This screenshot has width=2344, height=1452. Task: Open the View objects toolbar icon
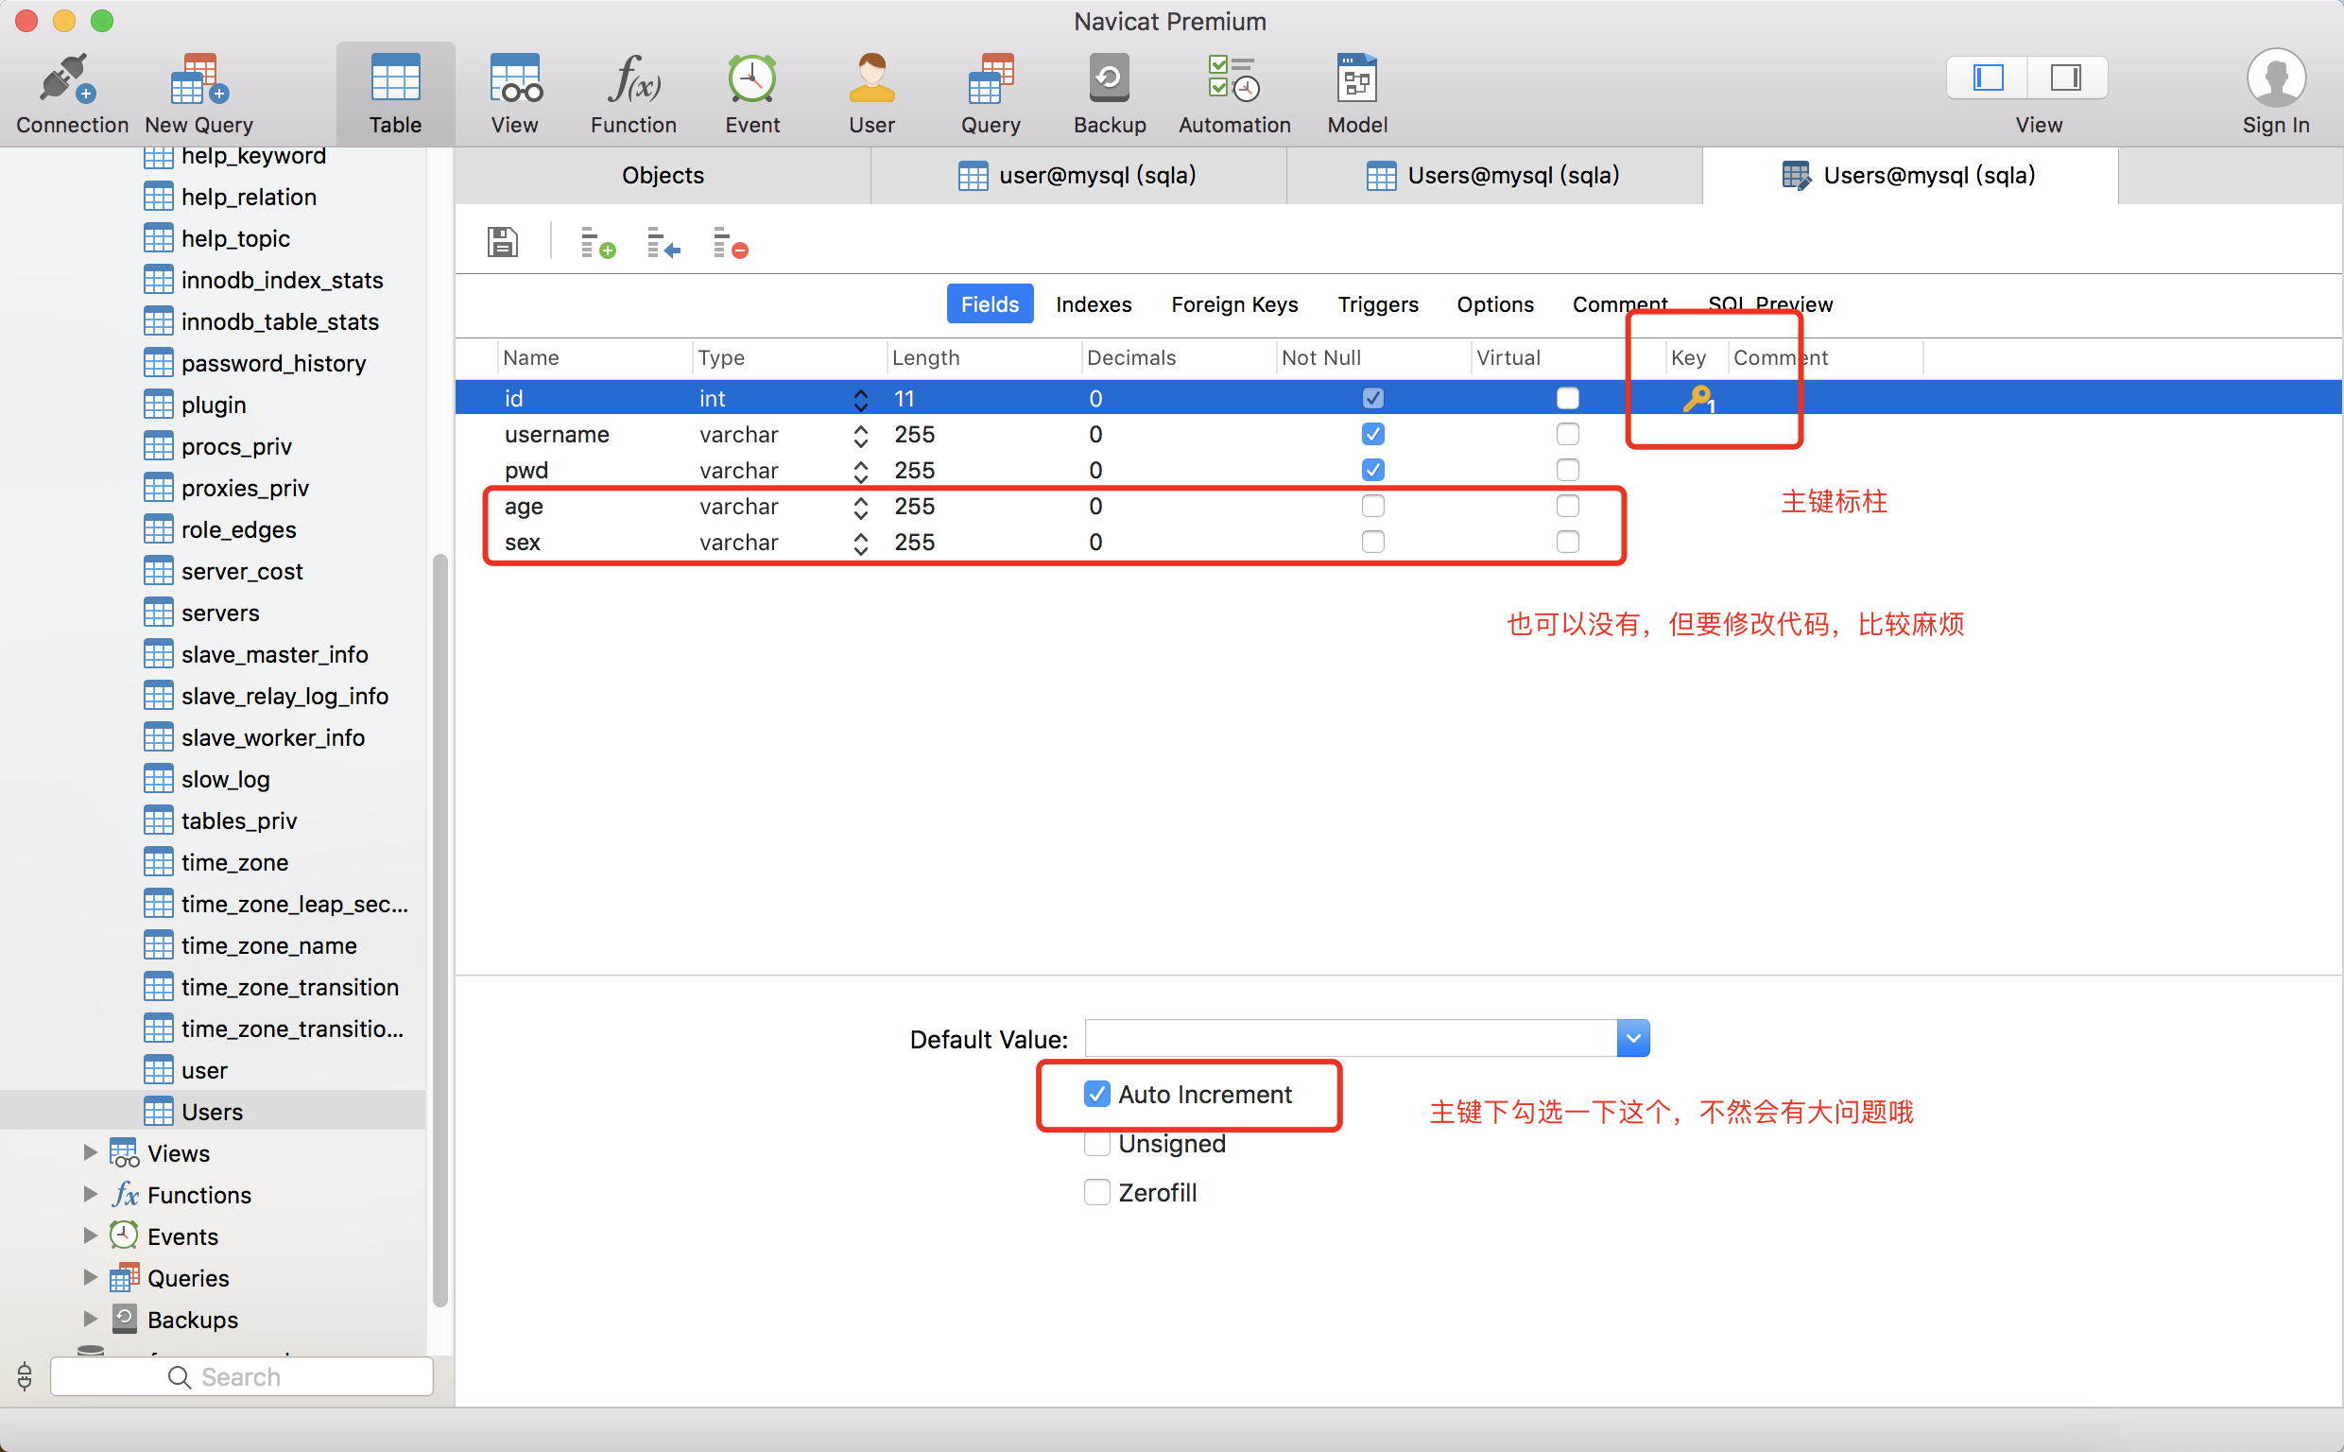coord(515,78)
